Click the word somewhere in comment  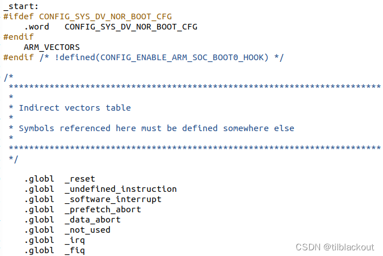[246, 128]
